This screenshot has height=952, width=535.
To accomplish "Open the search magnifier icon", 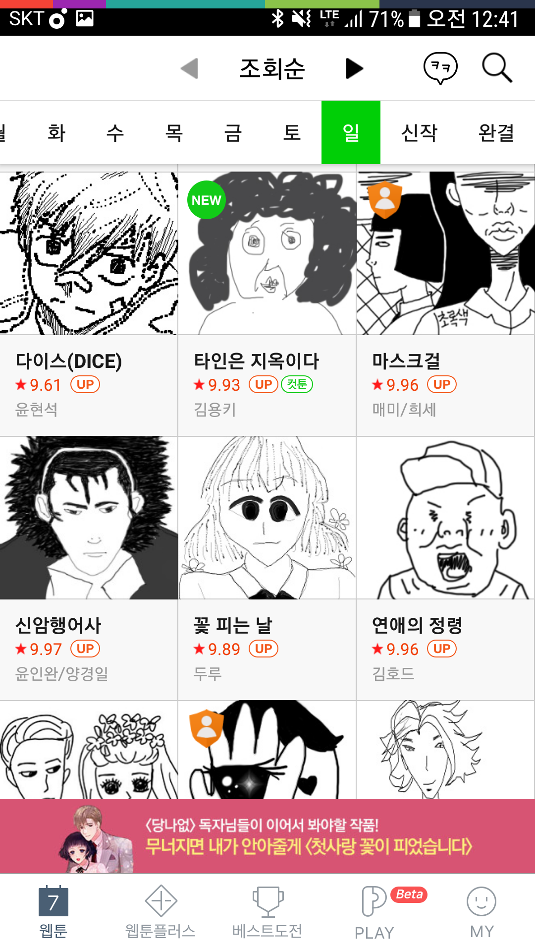I will pyautogui.click(x=497, y=67).
